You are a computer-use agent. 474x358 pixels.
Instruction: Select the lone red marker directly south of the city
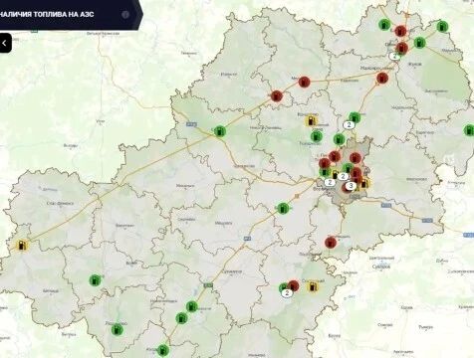331,243
